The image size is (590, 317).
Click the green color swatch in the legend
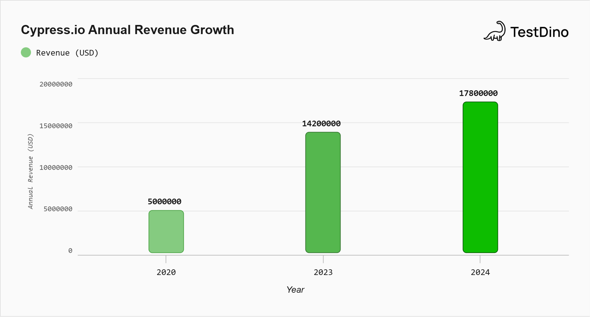click(x=26, y=52)
